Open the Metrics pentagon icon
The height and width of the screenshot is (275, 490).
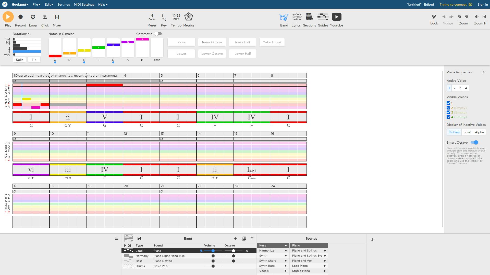(189, 17)
